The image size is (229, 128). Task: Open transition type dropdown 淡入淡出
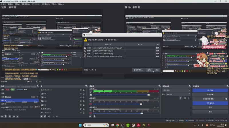click(x=176, y=90)
